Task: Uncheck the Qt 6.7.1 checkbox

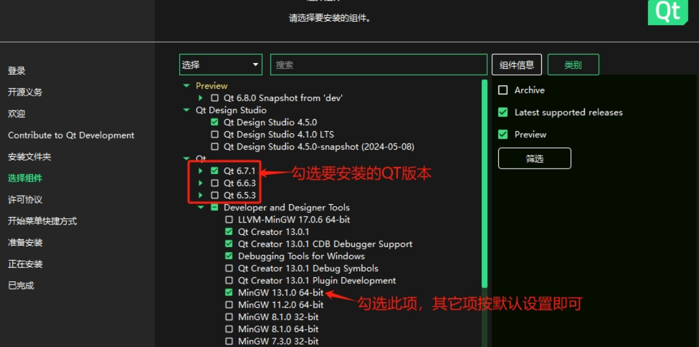Action: click(x=215, y=170)
